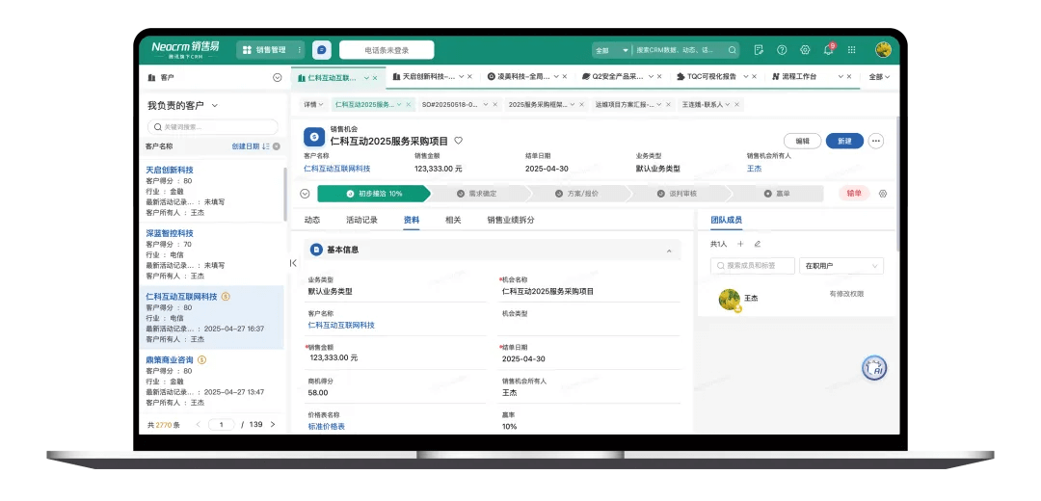
Task: Open the 在职用户 filter dropdown
Action: [841, 266]
